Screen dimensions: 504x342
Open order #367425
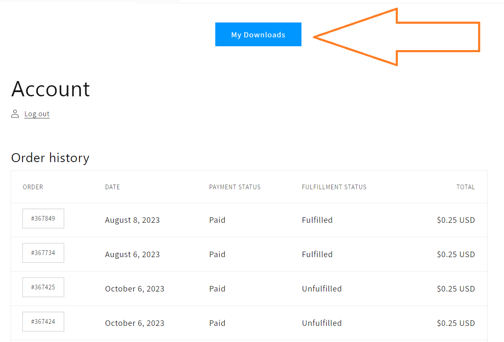(x=43, y=287)
